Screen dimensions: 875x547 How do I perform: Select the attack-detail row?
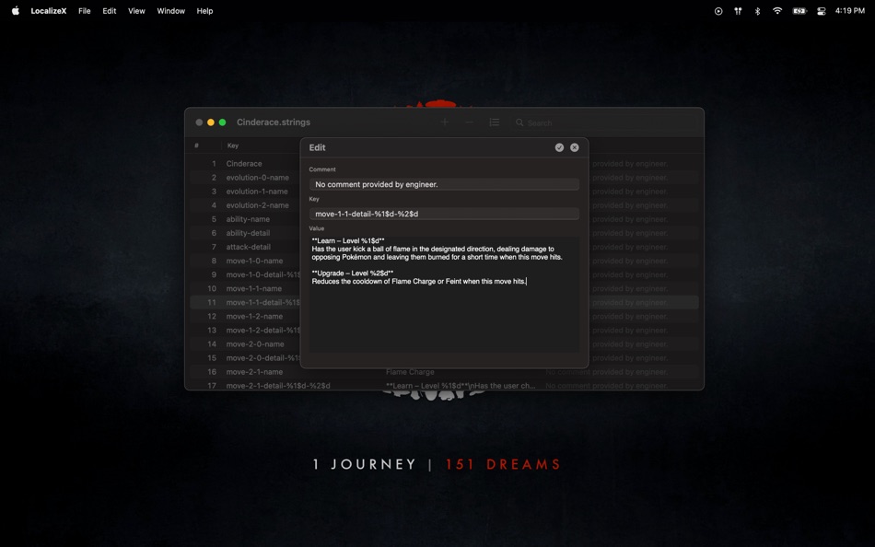444,247
